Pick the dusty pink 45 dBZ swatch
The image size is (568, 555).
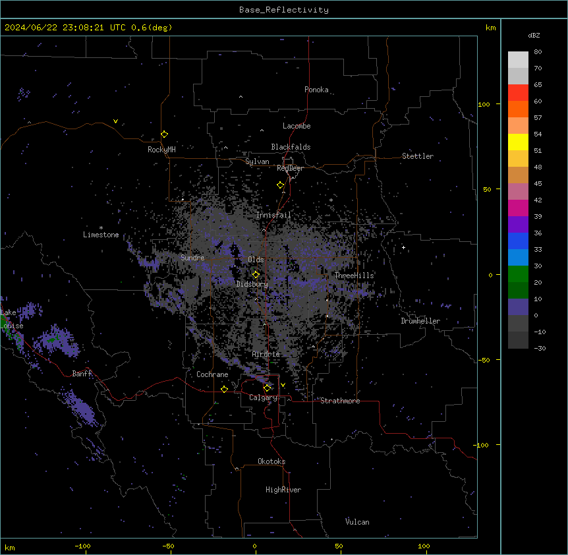click(518, 192)
